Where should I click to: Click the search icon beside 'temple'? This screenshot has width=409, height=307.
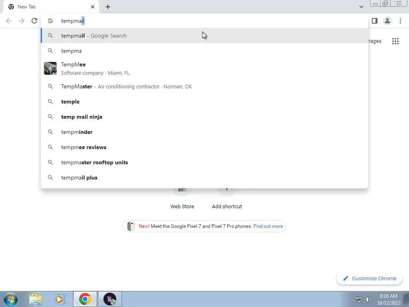tap(50, 102)
